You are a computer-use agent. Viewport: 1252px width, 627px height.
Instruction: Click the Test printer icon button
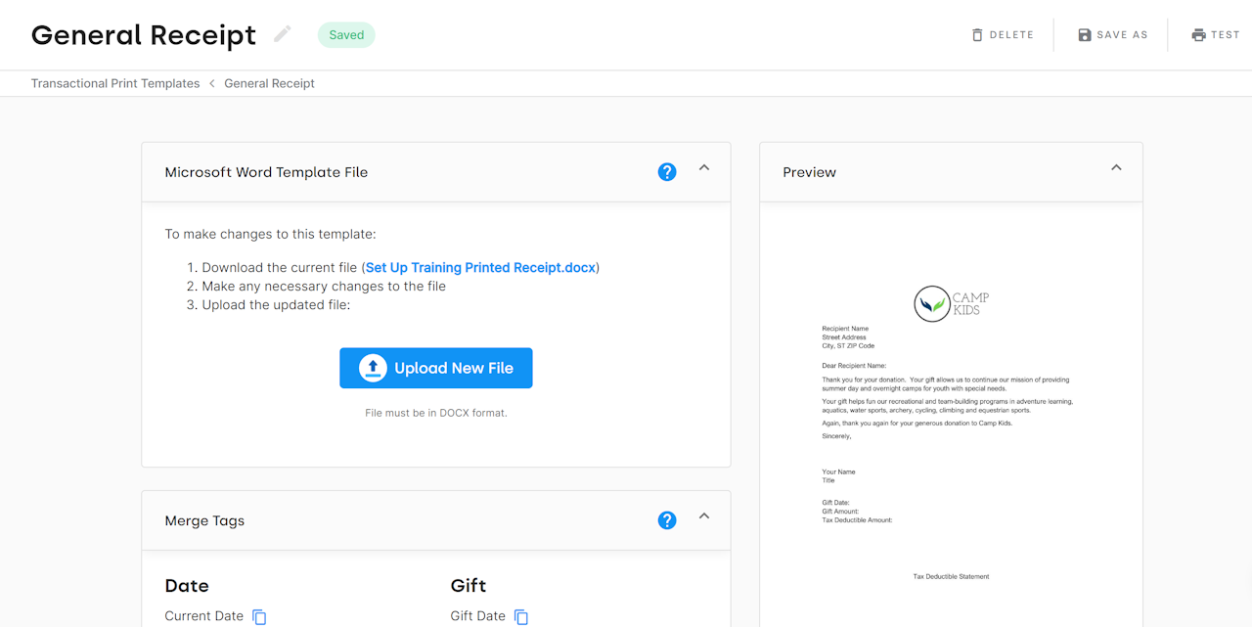(1215, 34)
